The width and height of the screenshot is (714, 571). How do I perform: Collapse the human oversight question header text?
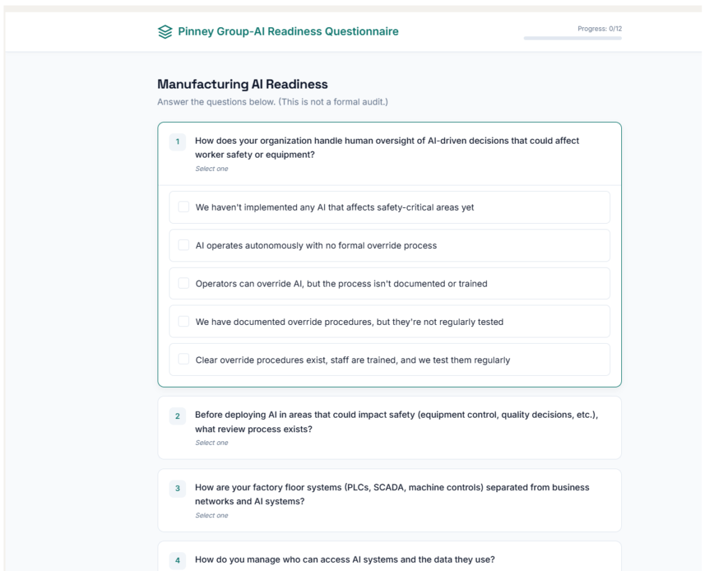point(387,147)
